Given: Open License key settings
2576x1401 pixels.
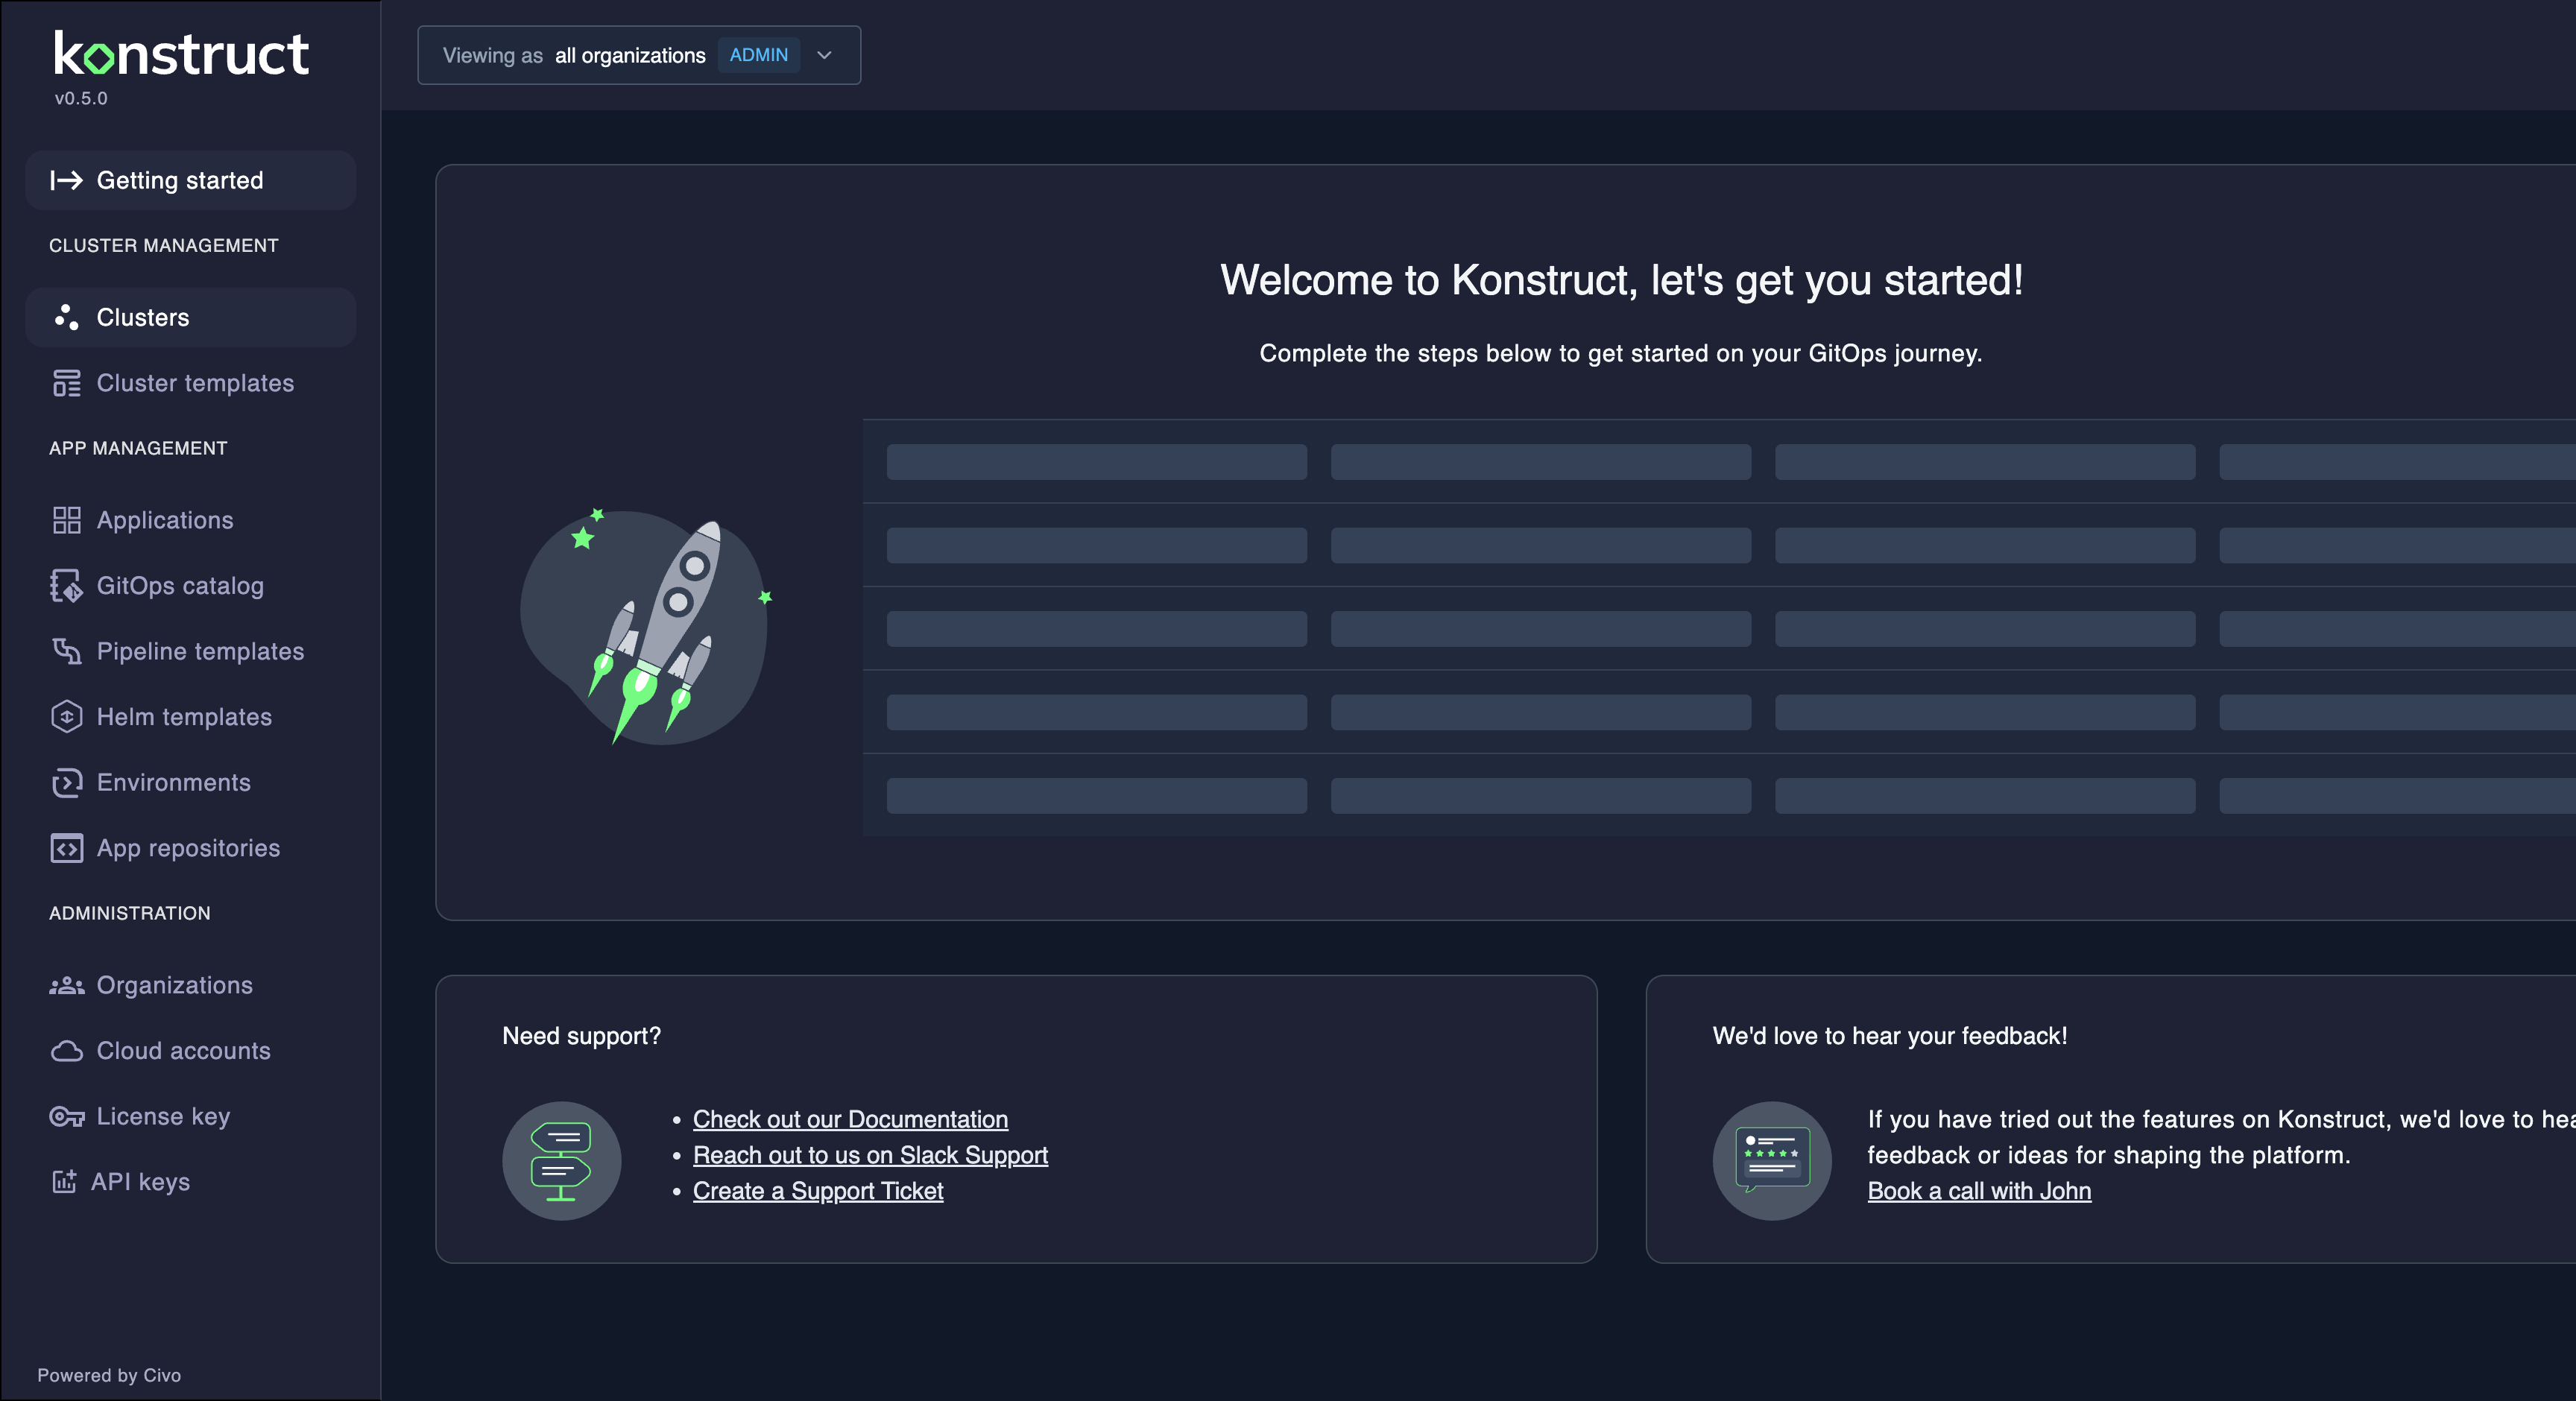Looking at the screenshot, I should pyautogui.click(x=191, y=1117).
